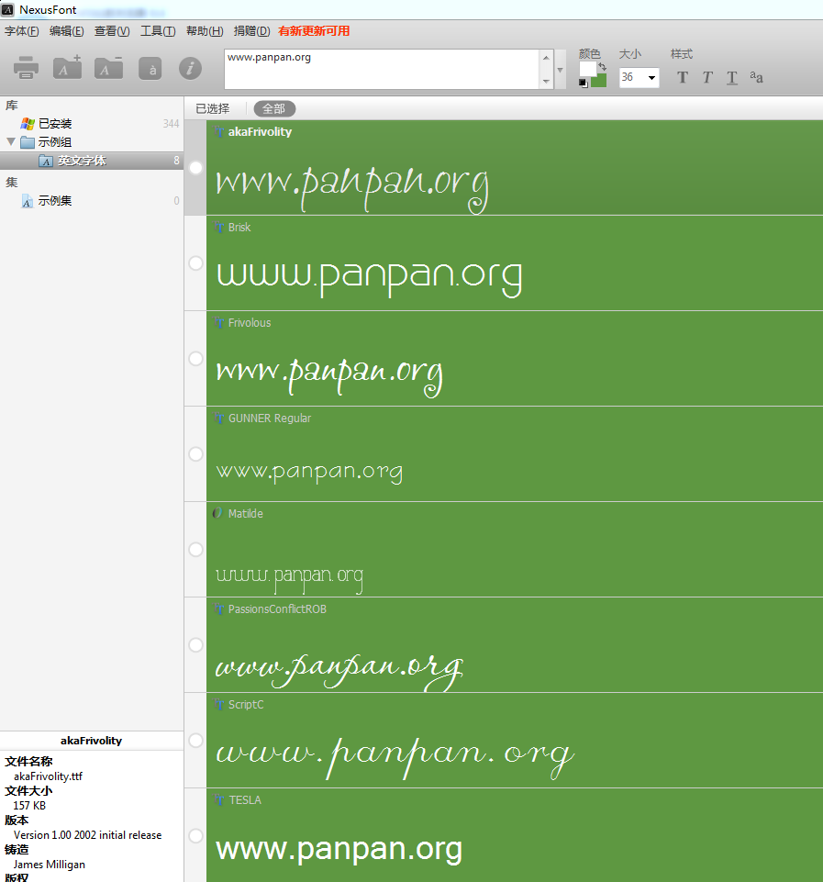The width and height of the screenshot is (823, 882).
Task: Select the Matilde font radio button
Action: tap(195, 550)
